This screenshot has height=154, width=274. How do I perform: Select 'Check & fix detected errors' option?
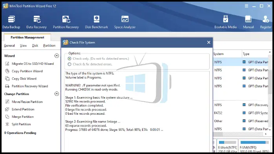[69, 64]
